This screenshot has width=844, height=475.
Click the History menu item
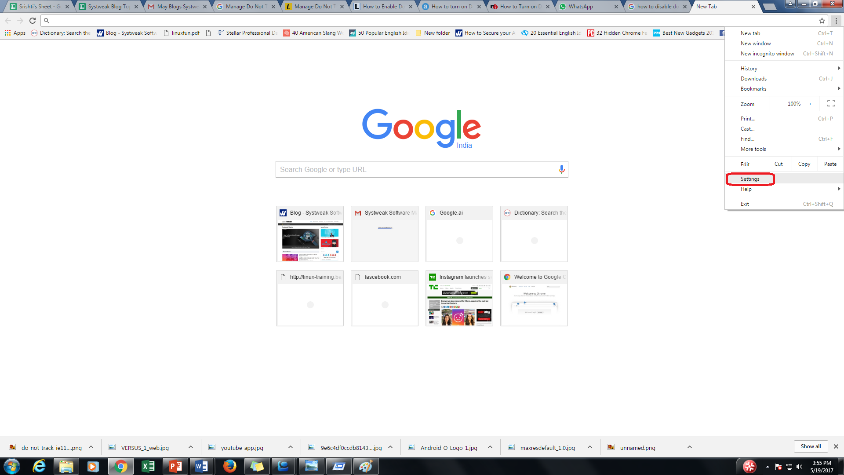[x=749, y=68]
